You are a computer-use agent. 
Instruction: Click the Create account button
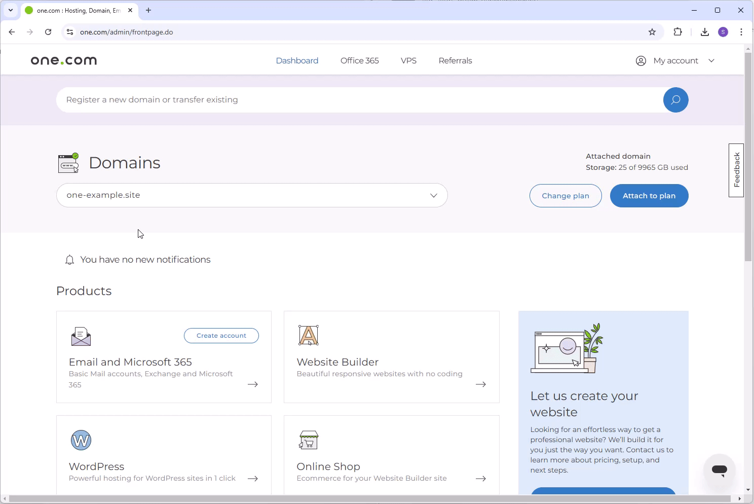(x=221, y=335)
